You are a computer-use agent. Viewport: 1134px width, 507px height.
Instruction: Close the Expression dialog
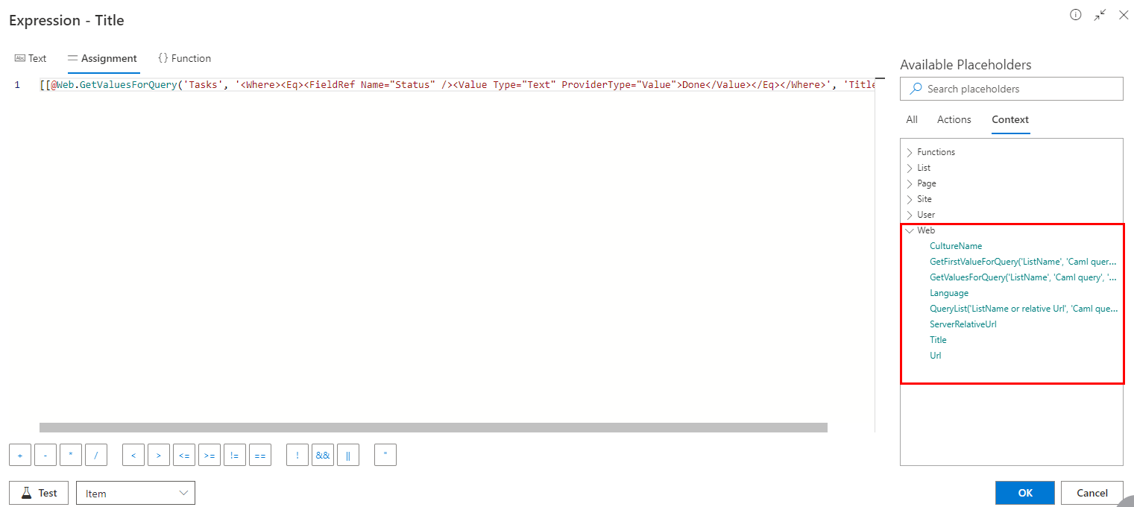1124,15
